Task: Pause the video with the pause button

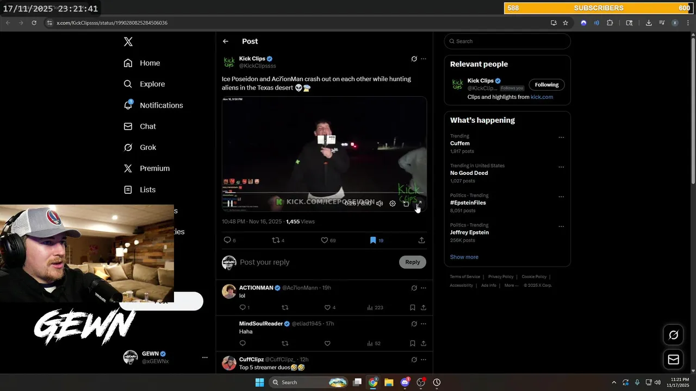Action: click(230, 204)
